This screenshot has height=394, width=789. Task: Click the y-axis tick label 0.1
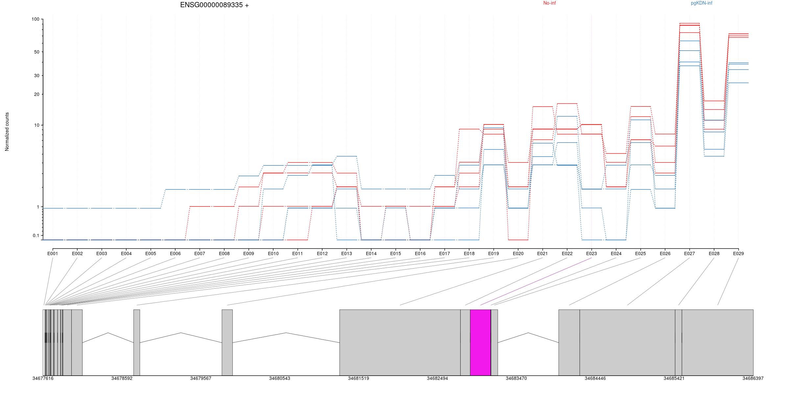point(36,235)
